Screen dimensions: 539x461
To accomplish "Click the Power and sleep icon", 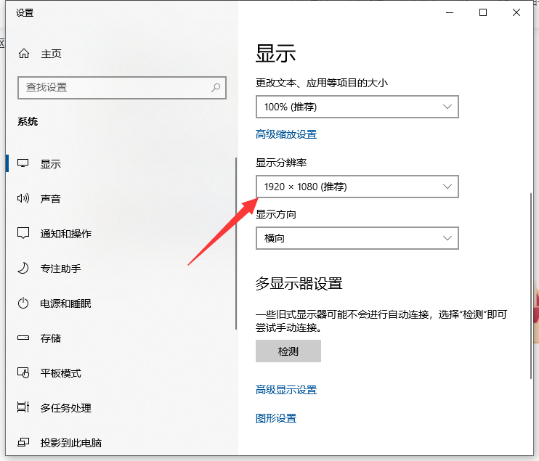I will coord(24,303).
